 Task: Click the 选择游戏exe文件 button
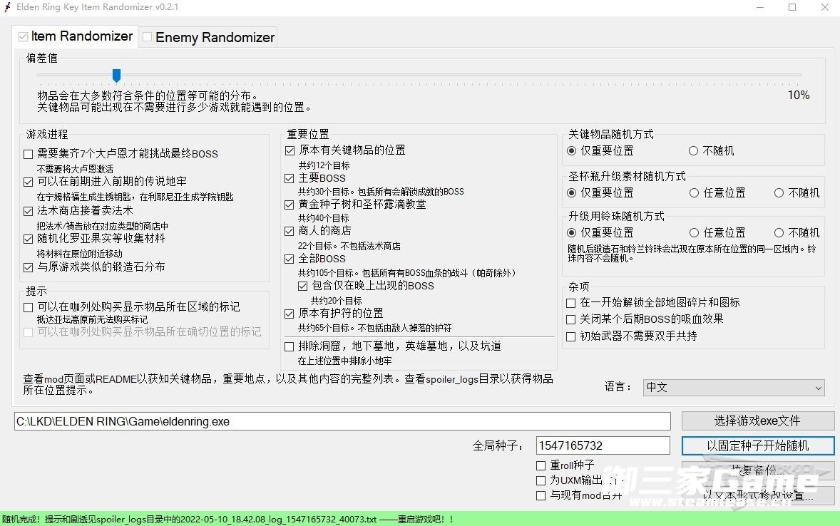pos(757,421)
